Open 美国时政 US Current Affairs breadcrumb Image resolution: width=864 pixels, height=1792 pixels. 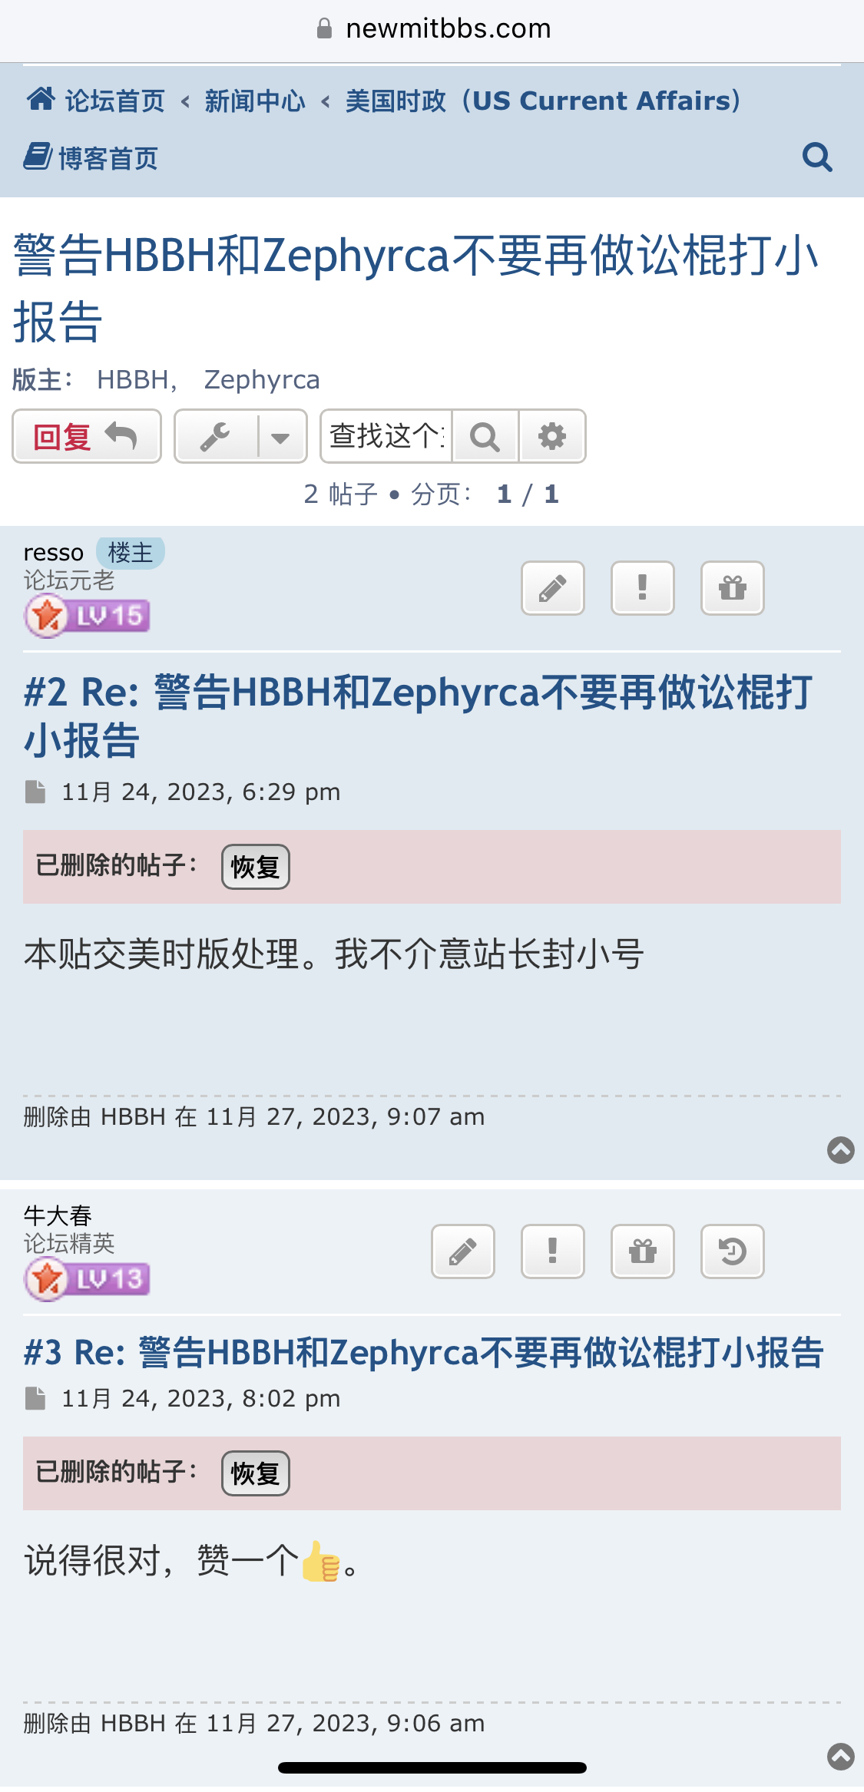tap(543, 101)
